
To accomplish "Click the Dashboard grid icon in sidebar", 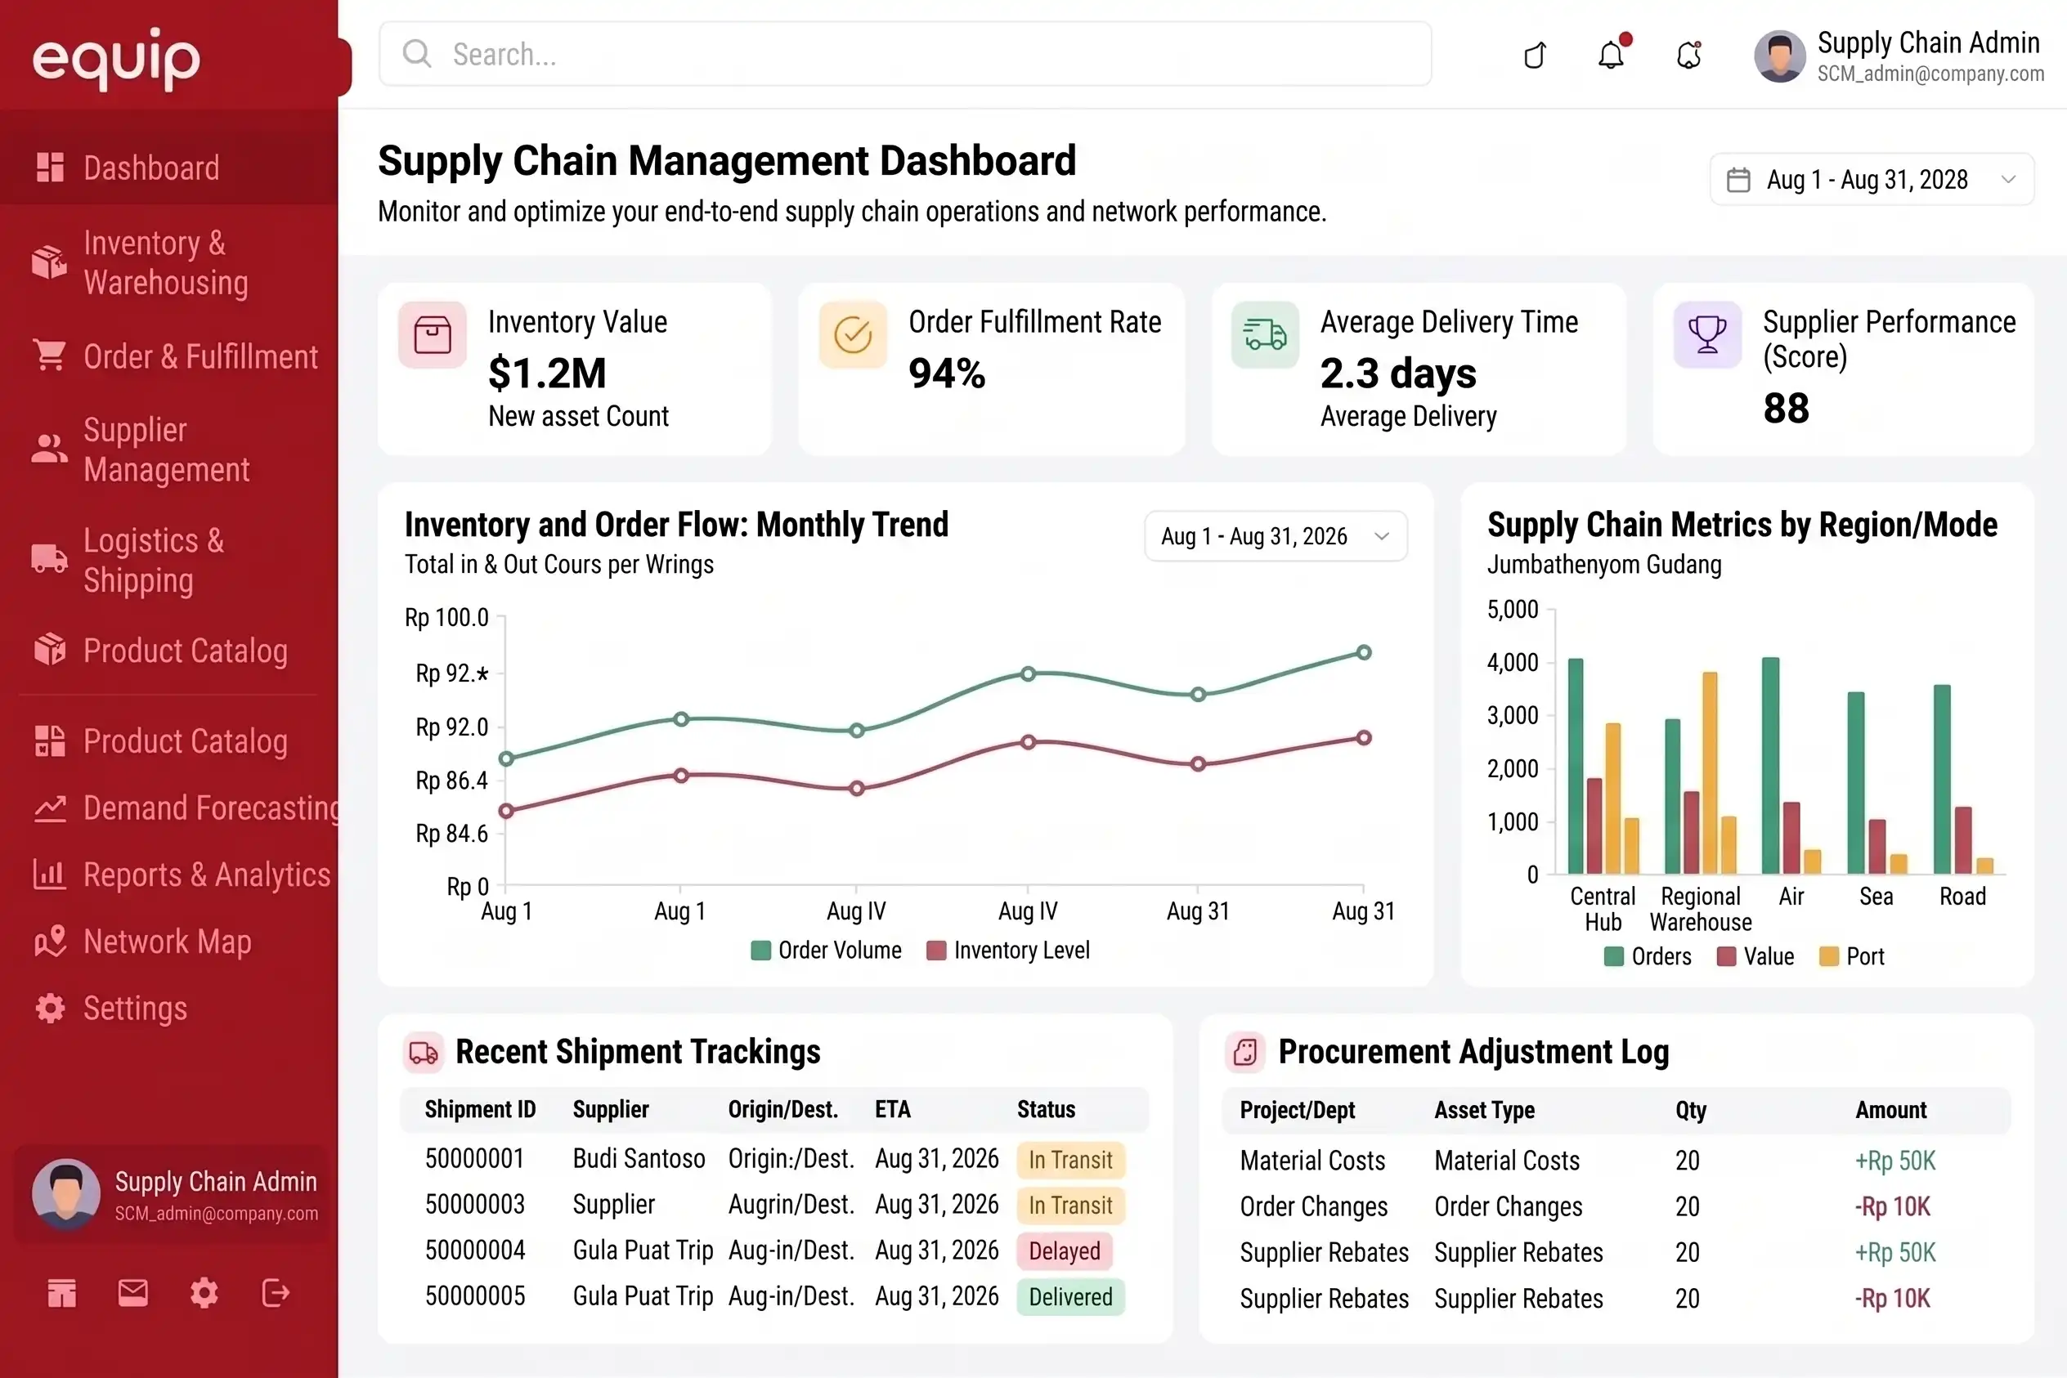I will click(50, 167).
